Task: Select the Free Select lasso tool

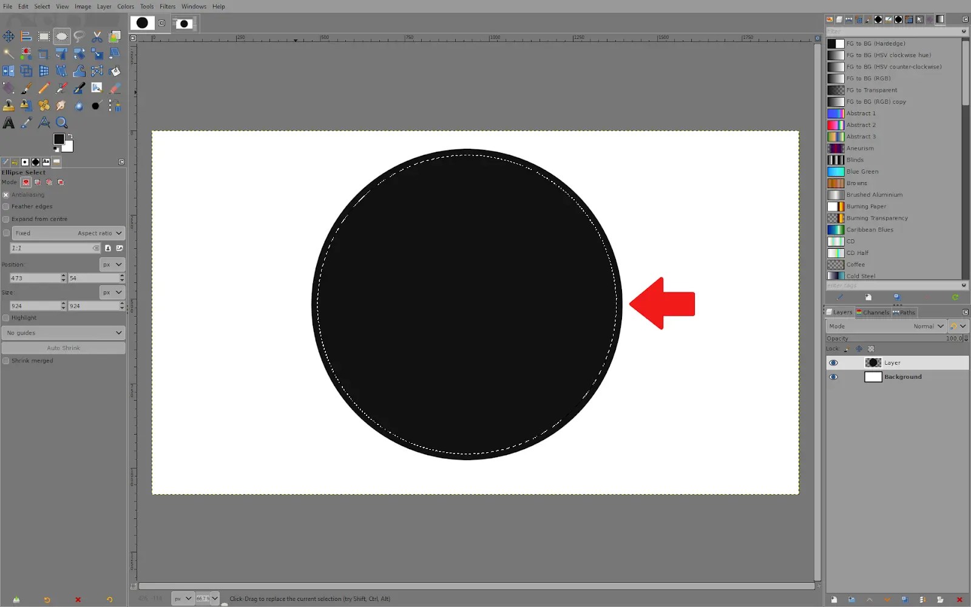Action: 79,36
